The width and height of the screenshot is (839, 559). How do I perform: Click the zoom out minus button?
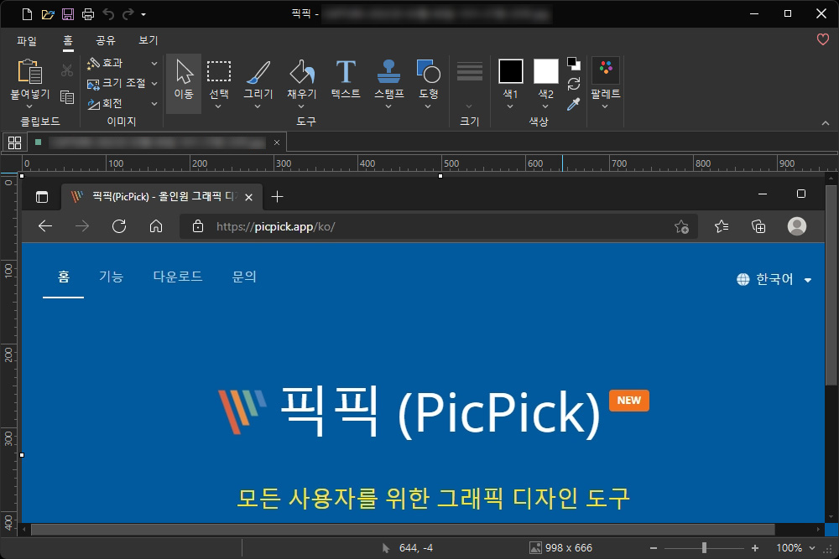click(654, 548)
